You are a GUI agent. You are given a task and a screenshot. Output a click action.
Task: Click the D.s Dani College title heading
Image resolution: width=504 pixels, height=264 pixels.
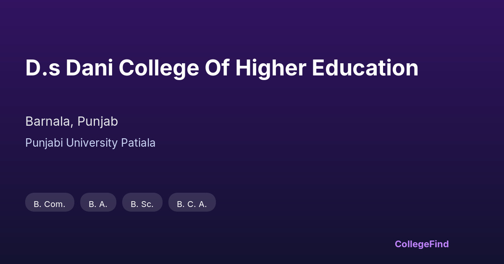point(222,68)
